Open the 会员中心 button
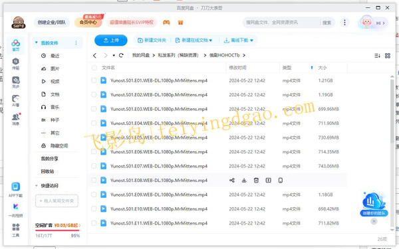 coord(88,23)
